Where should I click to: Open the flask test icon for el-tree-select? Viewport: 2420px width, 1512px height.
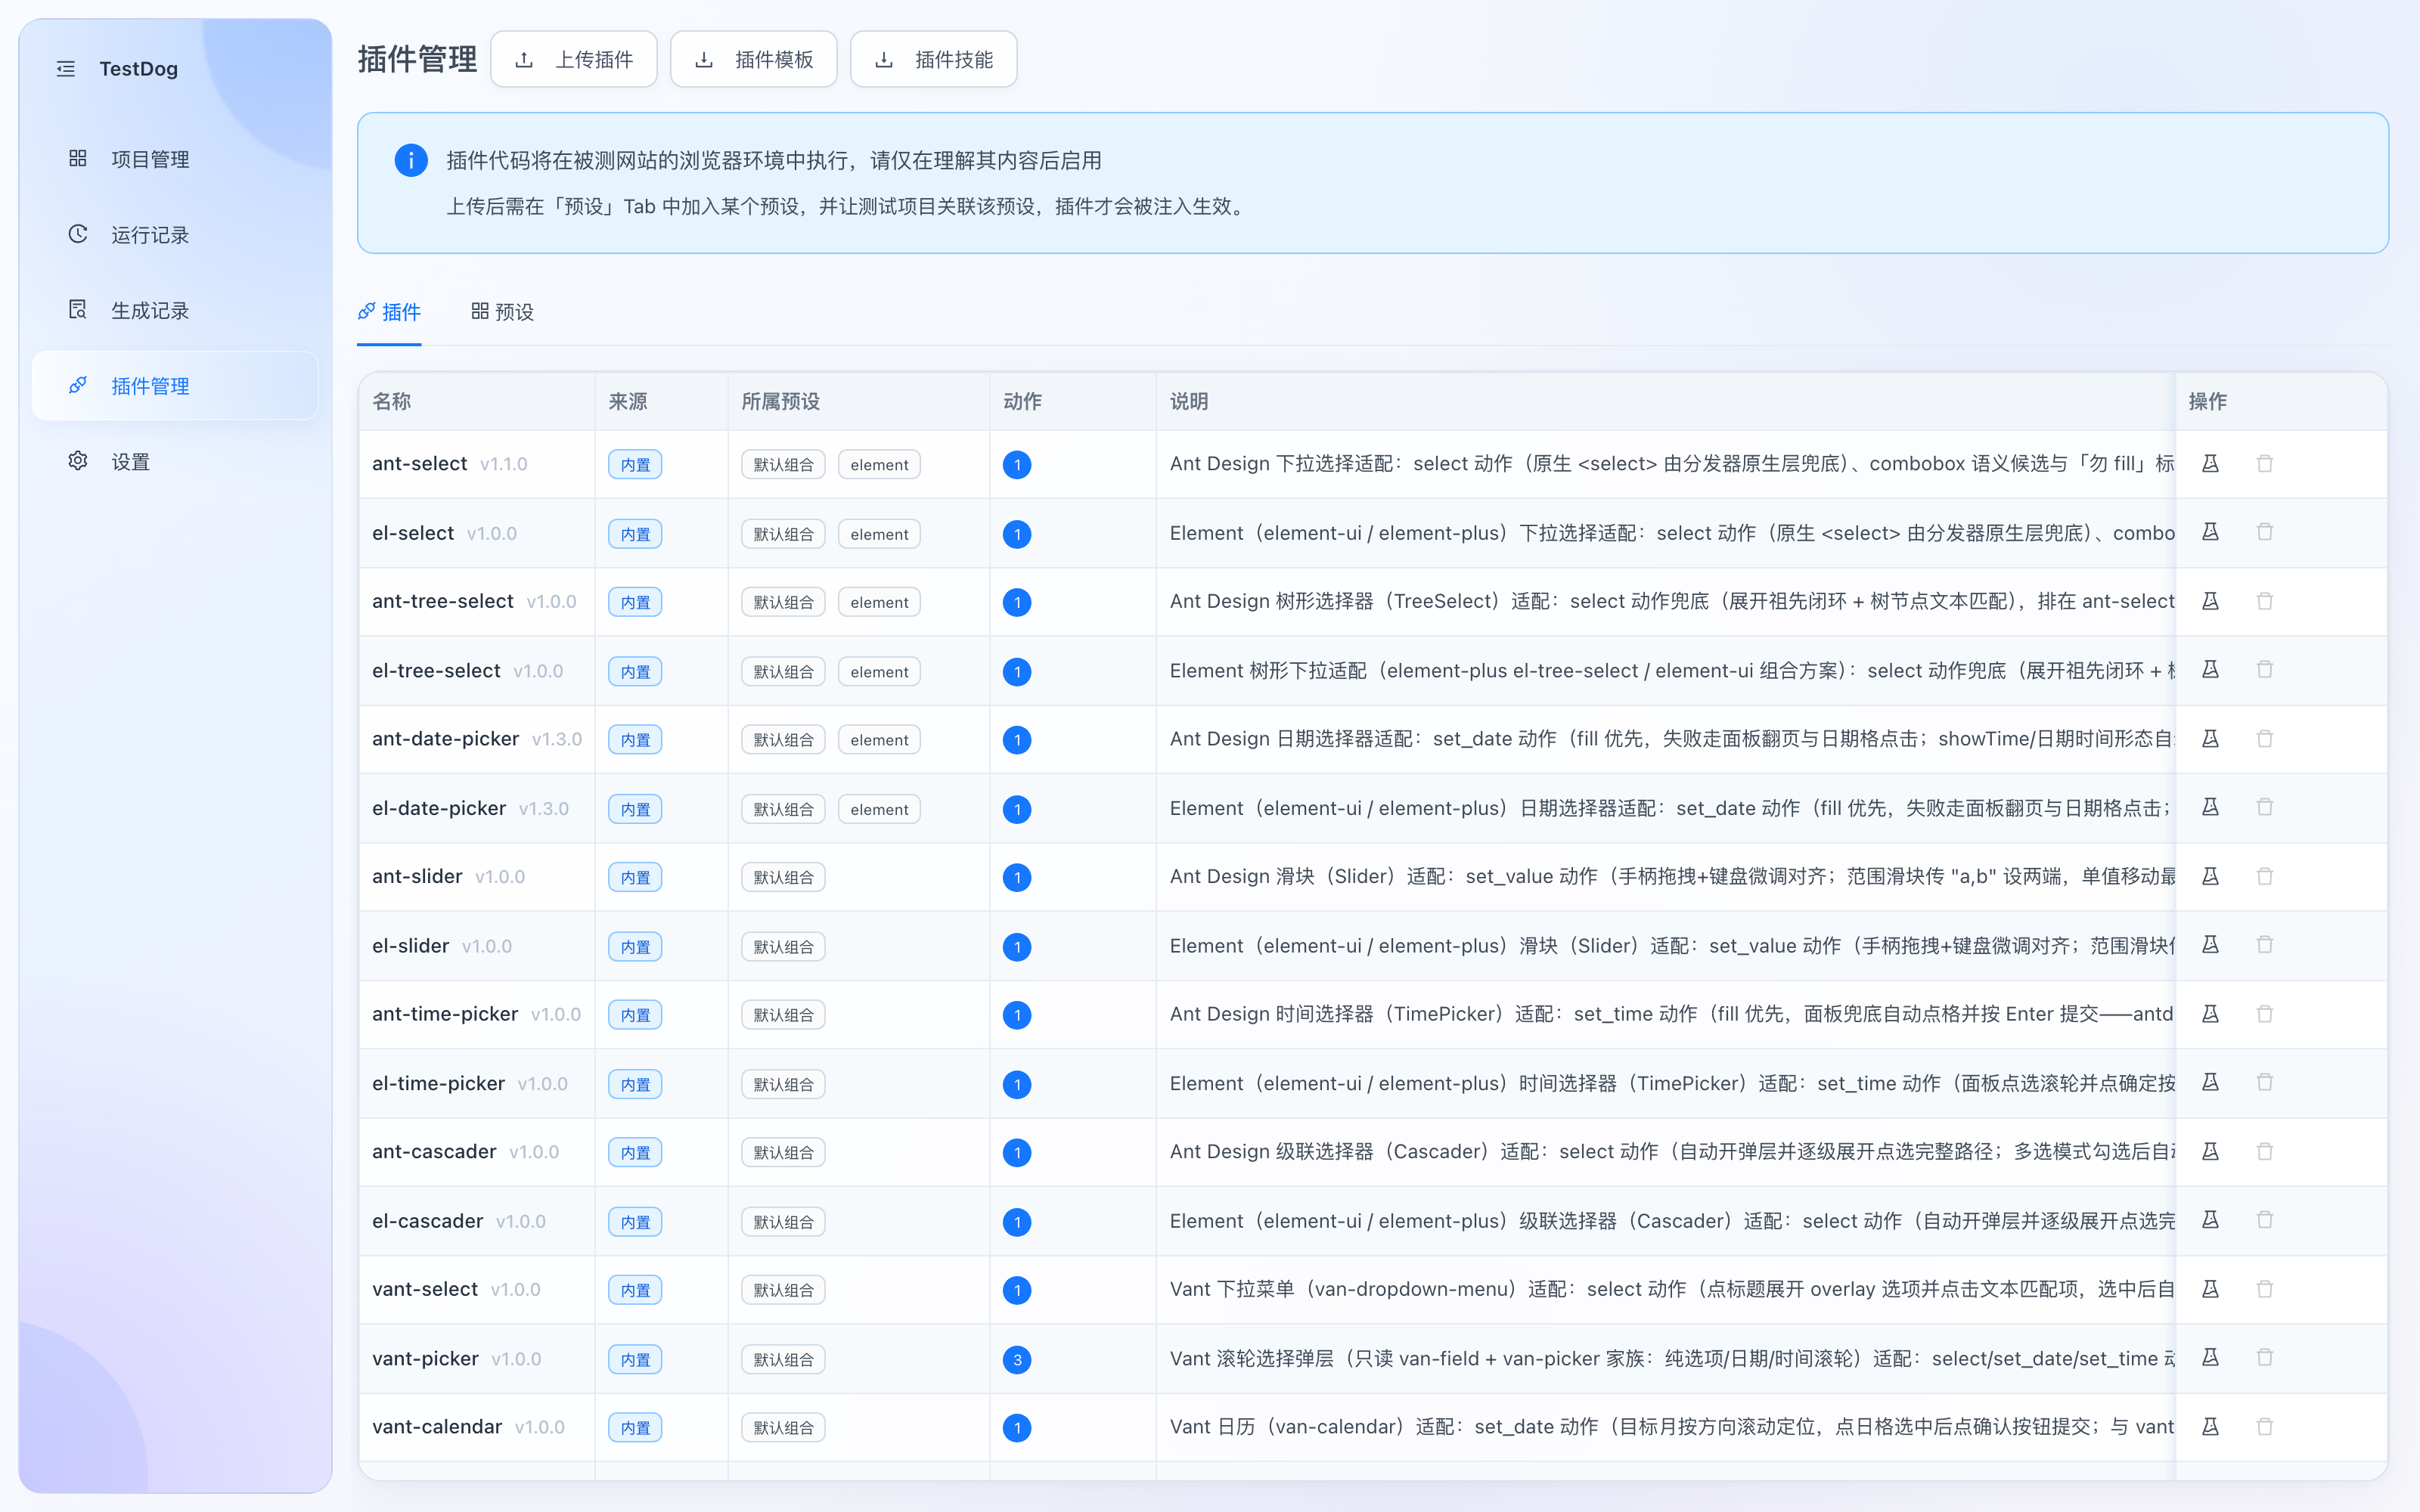[2210, 670]
